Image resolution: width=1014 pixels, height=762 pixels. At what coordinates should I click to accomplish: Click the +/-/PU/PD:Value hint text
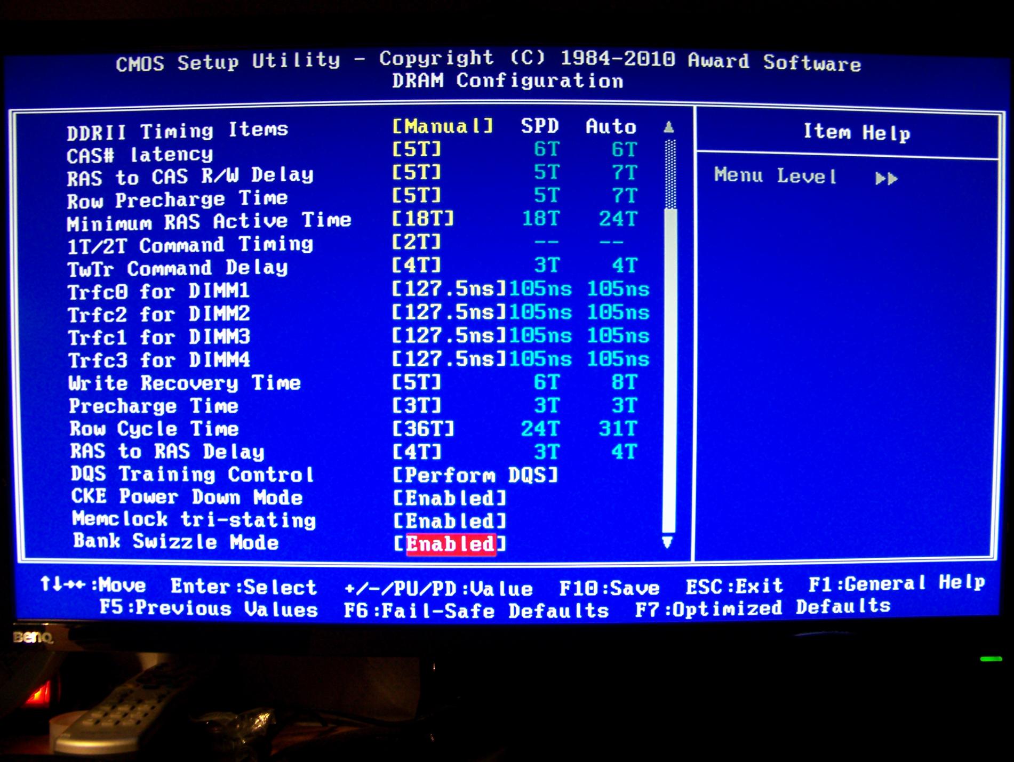(438, 589)
